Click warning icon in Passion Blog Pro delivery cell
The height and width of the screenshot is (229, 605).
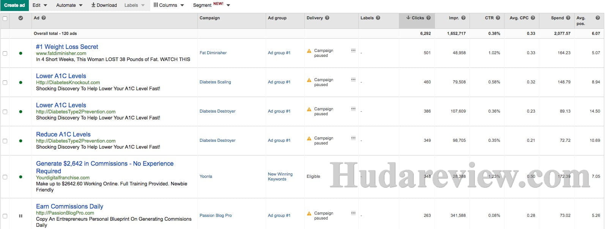[309, 213]
